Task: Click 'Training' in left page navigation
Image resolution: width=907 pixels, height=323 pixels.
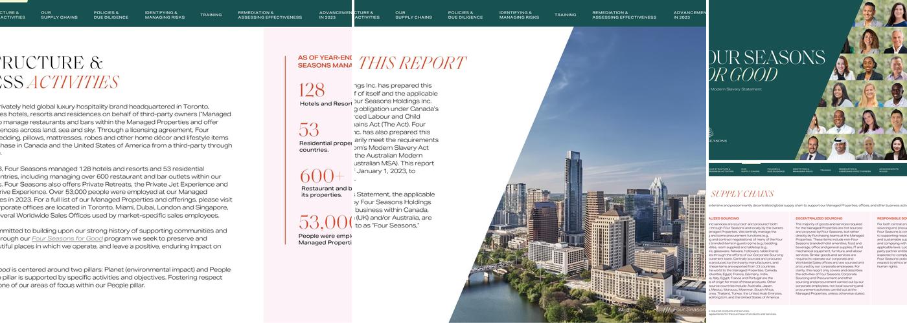Action: pos(211,14)
